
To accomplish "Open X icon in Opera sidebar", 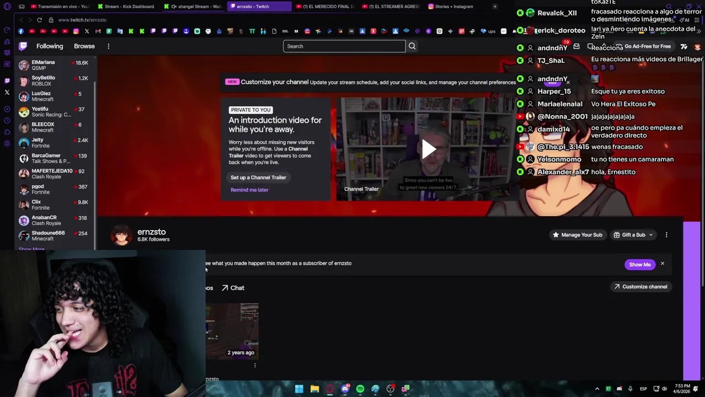I will pos(7,92).
